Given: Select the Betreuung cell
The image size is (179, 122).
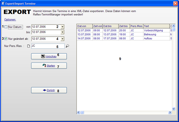Looking at the screenshot, I should (156, 35).
